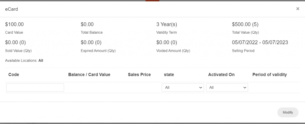The image size is (305, 124).
Task: Select the Total Balance label
Action: 91,32
